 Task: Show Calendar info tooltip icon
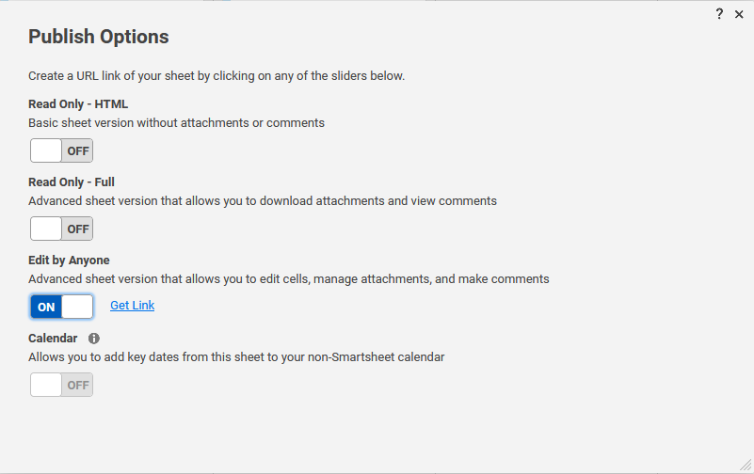(x=94, y=339)
